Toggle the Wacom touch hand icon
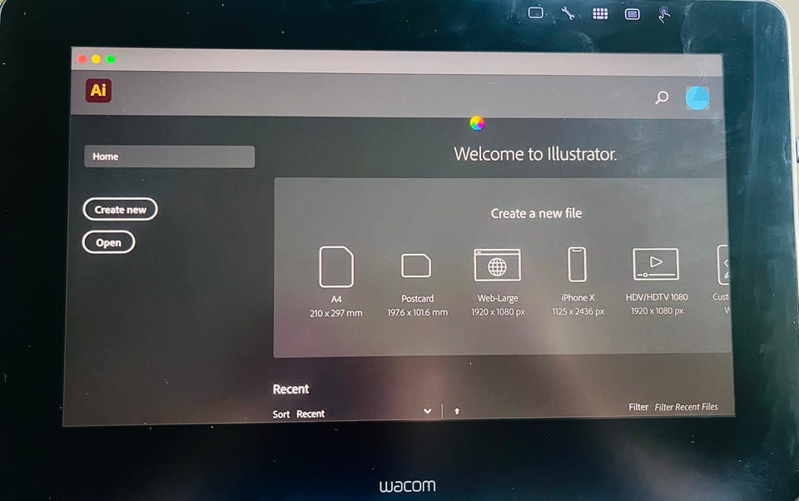The image size is (799, 501). point(664,14)
